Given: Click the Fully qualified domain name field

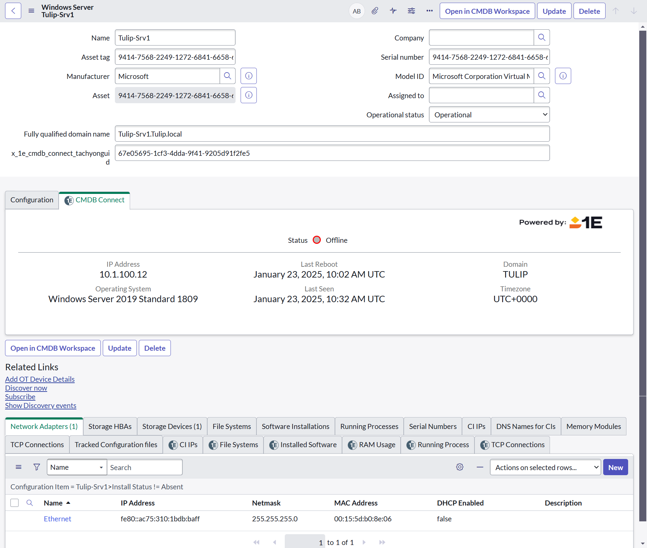Looking at the screenshot, I should tap(332, 134).
